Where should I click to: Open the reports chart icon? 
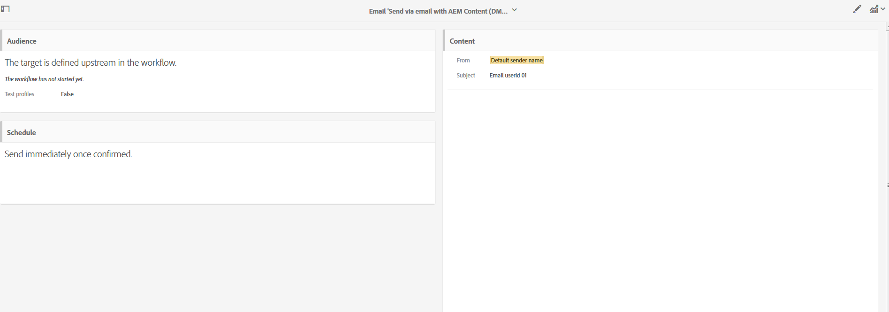click(x=874, y=9)
